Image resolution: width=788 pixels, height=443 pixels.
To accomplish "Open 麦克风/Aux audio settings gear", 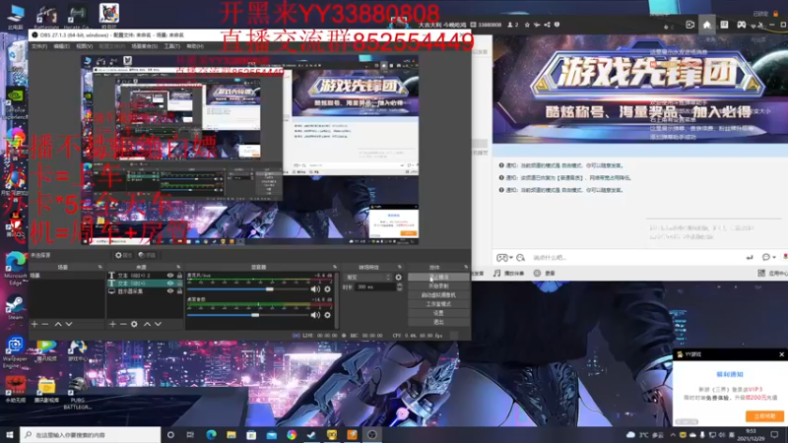I will coord(328,289).
